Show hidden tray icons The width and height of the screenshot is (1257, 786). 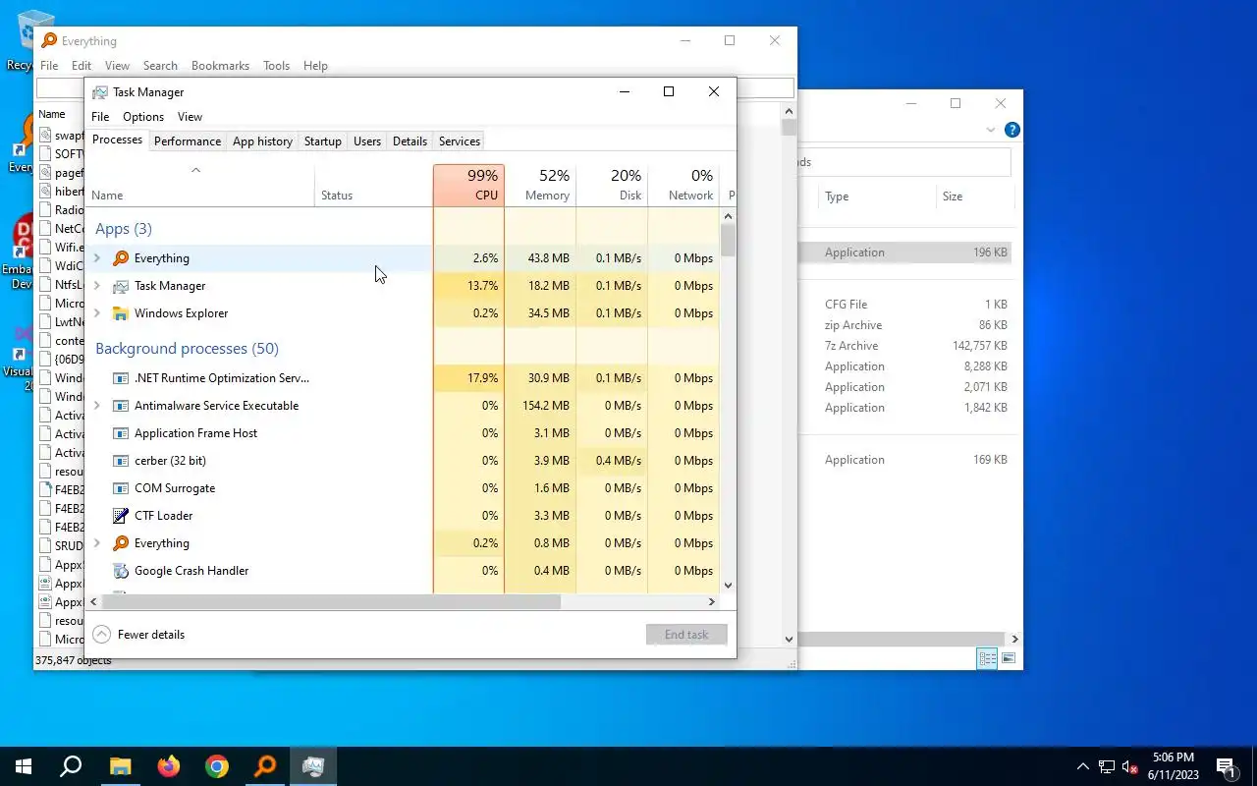tap(1083, 766)
